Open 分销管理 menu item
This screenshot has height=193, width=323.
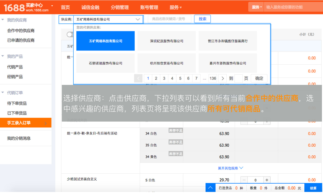(120, 7)
